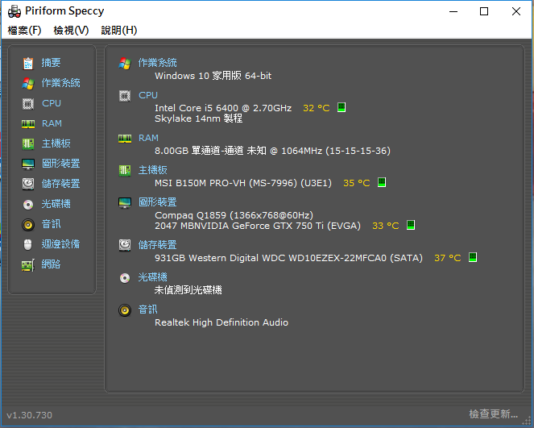
Task: Select 圖形裝置 section in sidebar
Action: (x=60, y=164)
